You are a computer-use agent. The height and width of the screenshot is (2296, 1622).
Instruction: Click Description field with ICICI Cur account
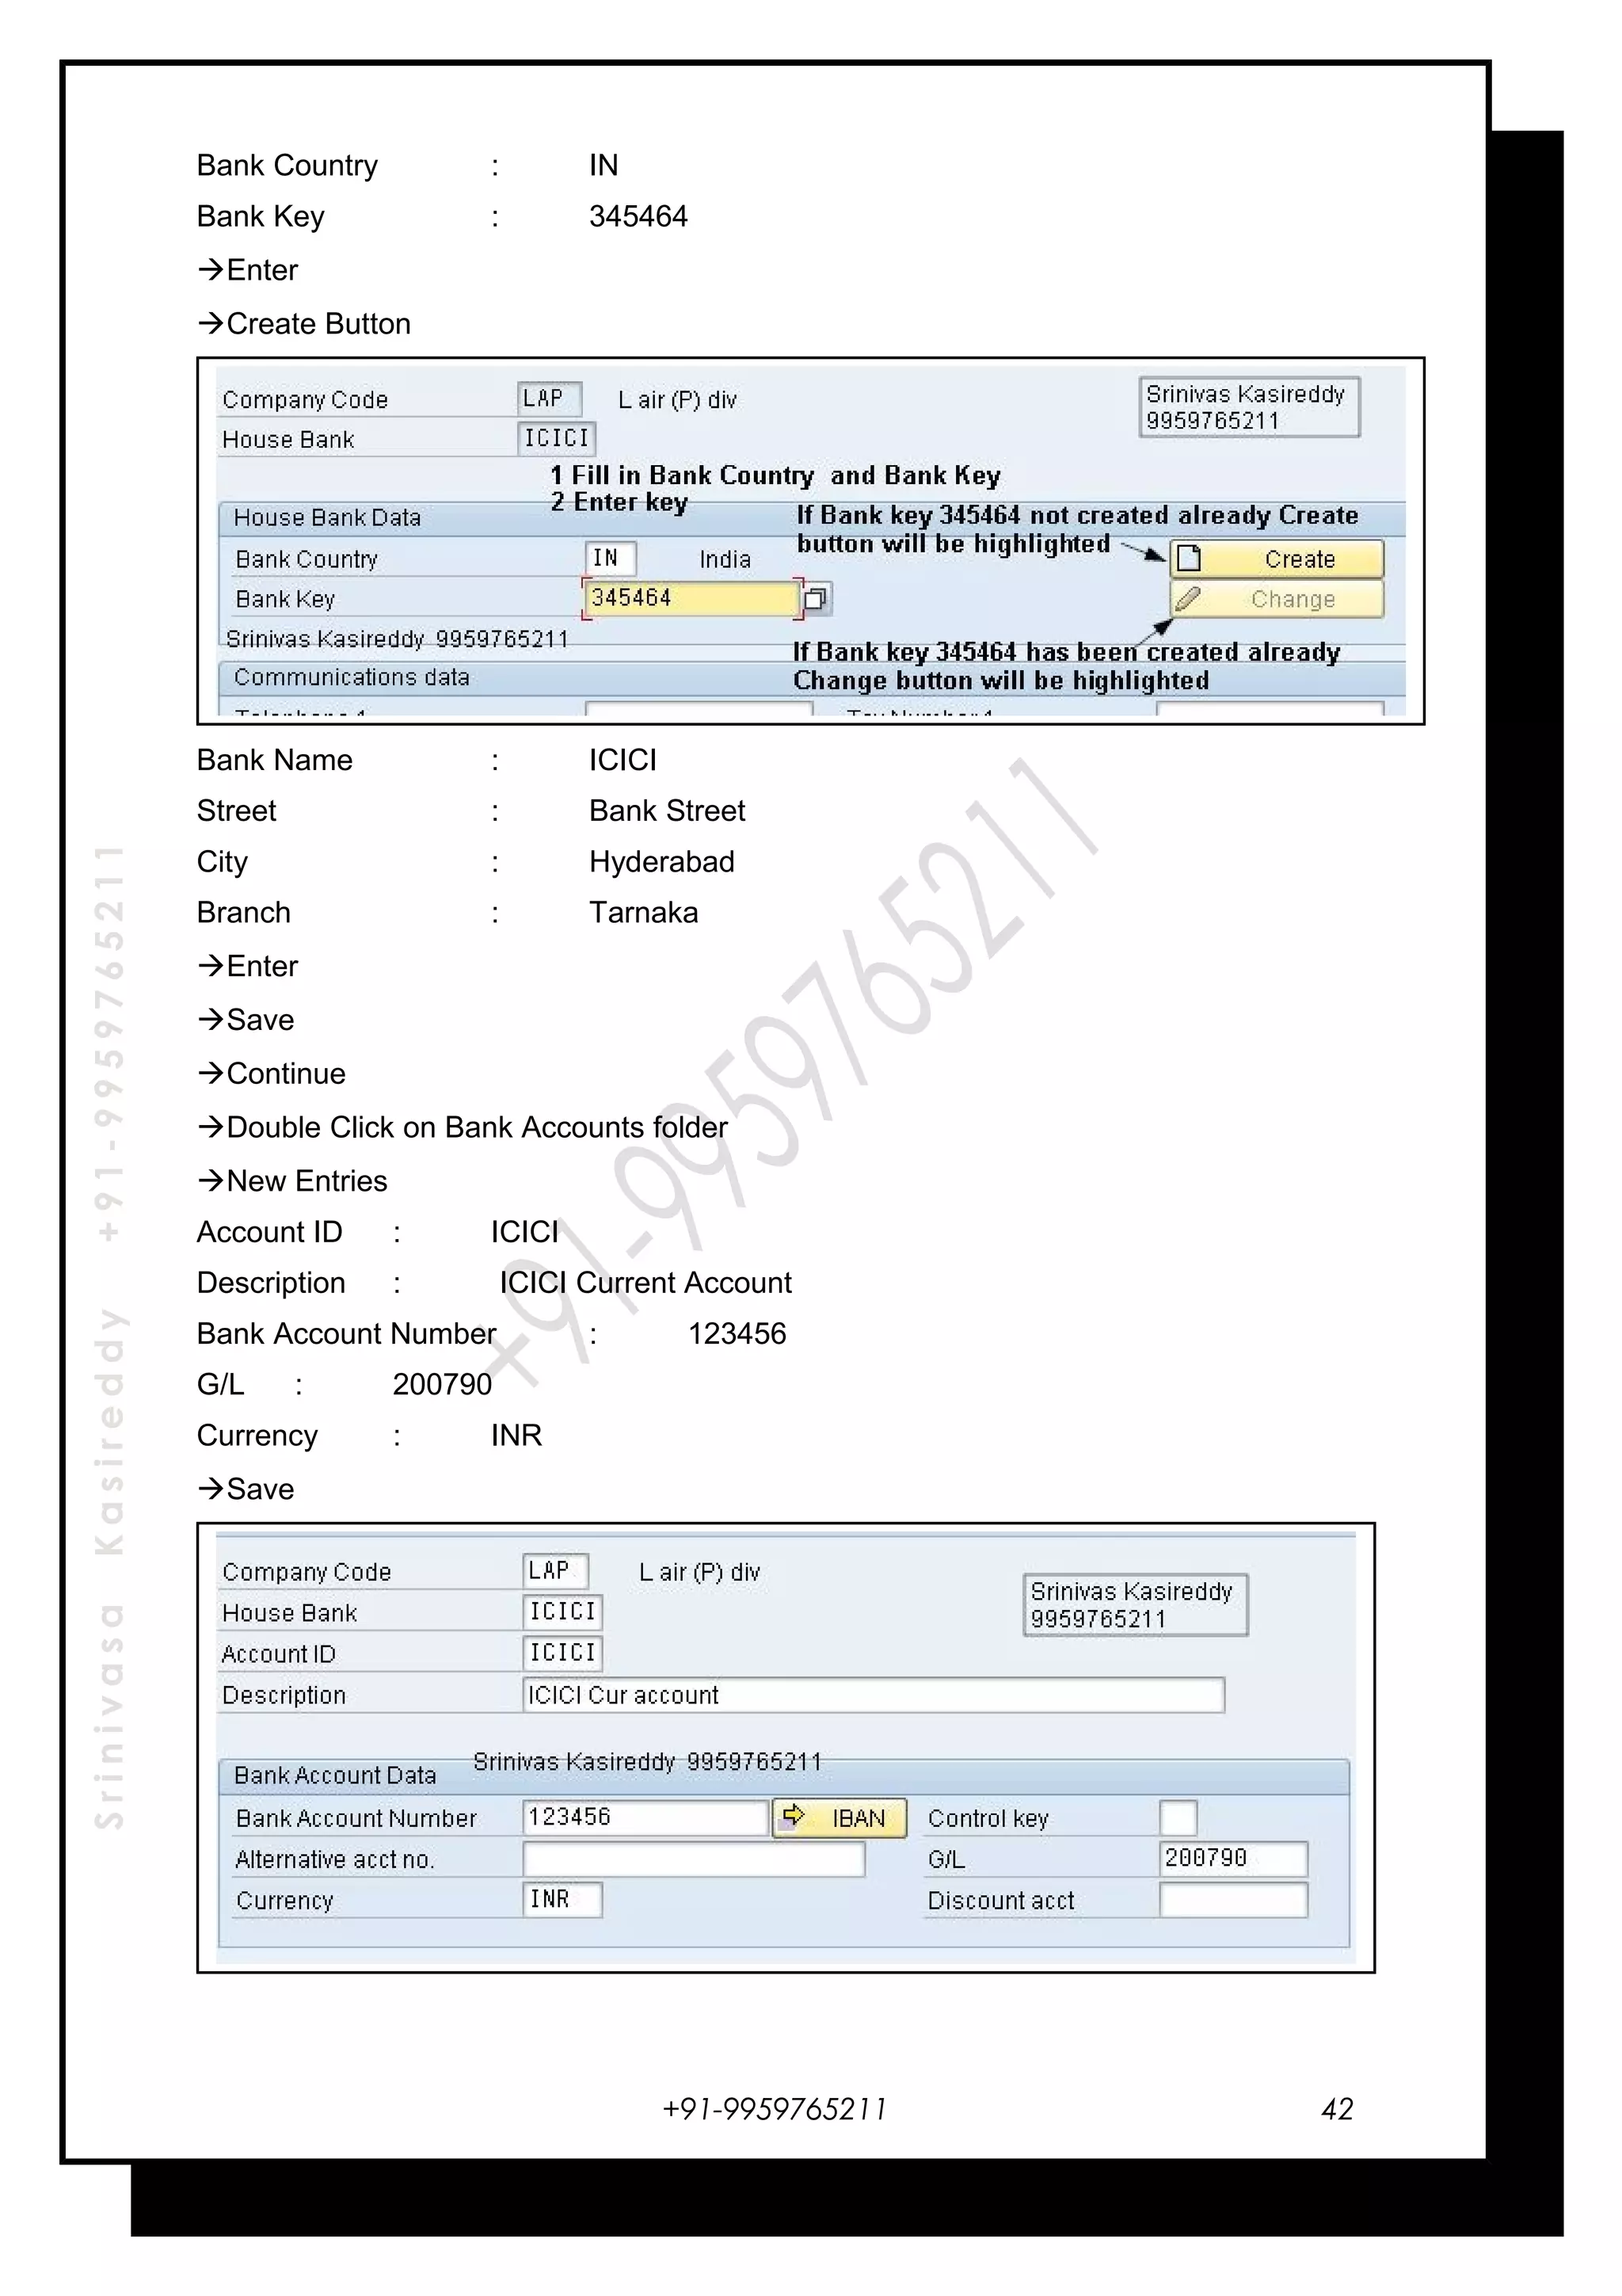[x=873, y=1695]
